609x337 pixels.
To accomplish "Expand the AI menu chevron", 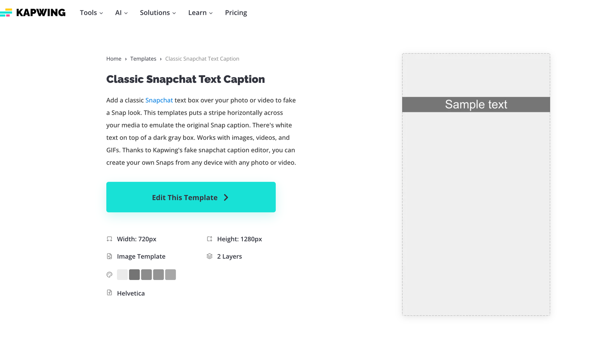I will tap(126, 13).
